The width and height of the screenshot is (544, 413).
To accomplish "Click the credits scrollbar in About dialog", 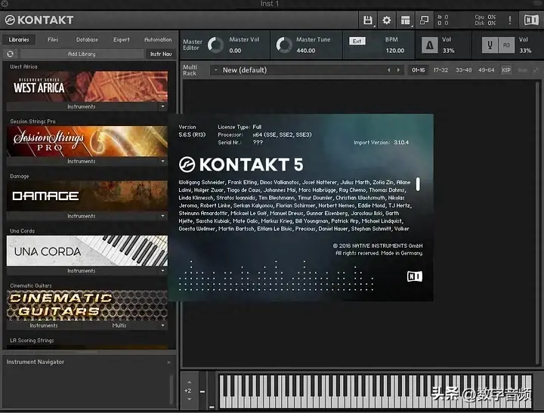I will click(418, 184).
